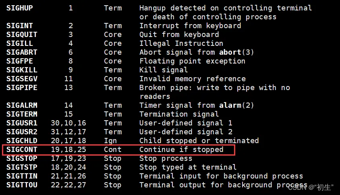
Task: Click the 'Invalid memory reference' description
Action: 193,79
